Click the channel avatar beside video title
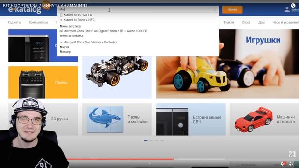The height and width of the screenshot is (168, 299). tap(46, 5)
